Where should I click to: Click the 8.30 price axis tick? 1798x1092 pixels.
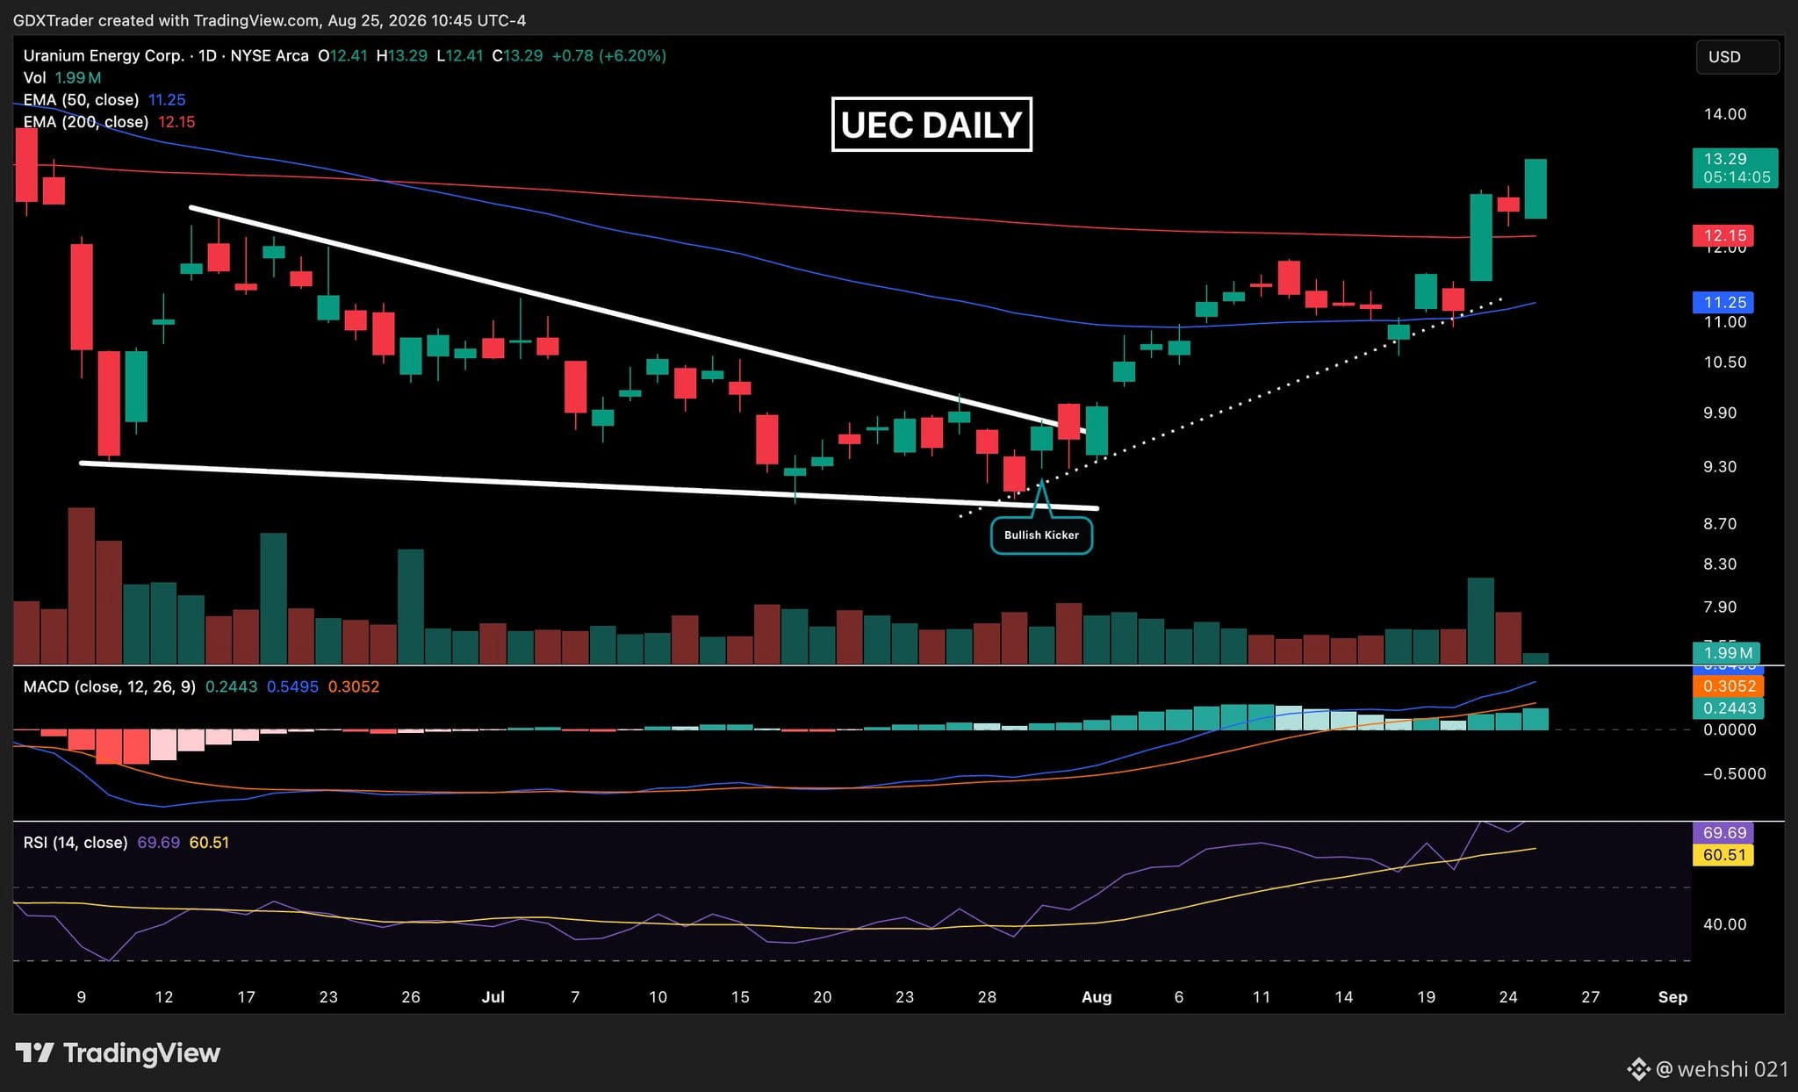click(x=1720, y=564)
